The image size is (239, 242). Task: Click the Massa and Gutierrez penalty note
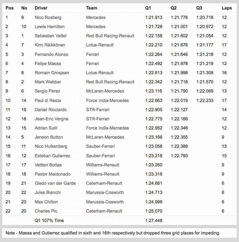coord(112,233)
